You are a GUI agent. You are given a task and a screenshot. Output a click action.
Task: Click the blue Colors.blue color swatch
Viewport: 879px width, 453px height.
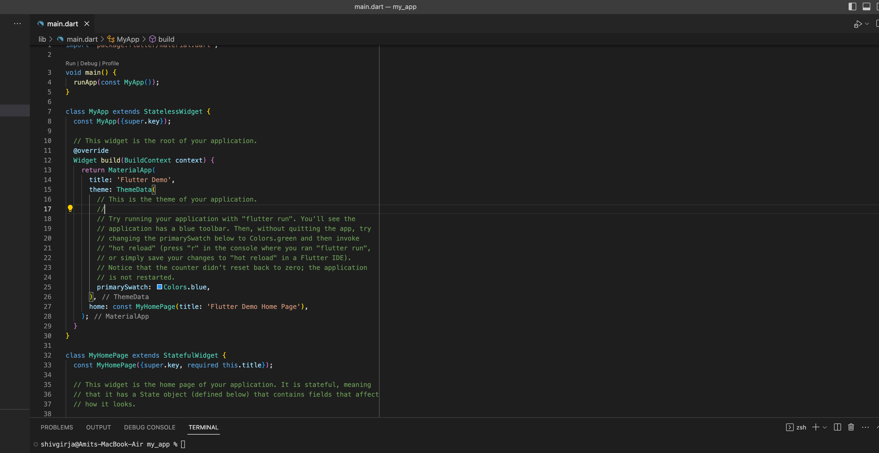click(159, 287)
